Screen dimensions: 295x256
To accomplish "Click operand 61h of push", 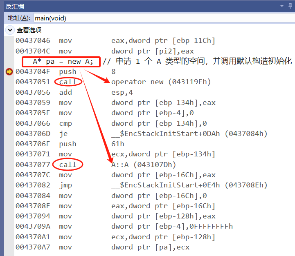I will click(x=118, y=144).
